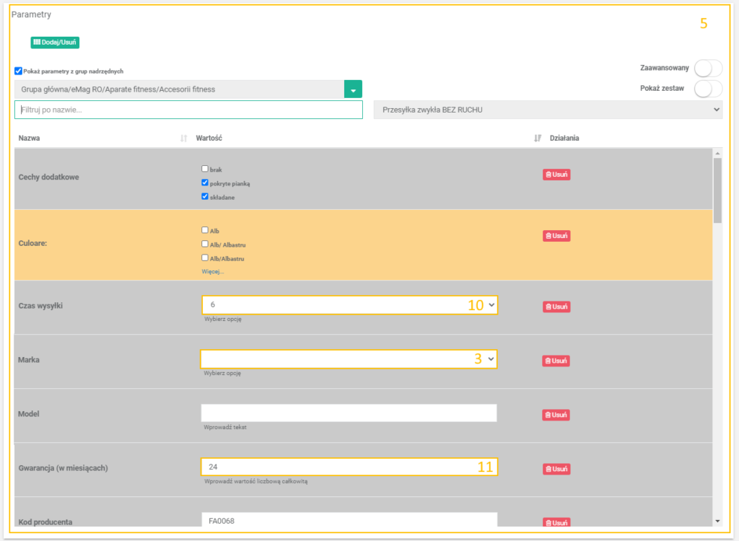739x541 pixels.
Task: Open the Przesyłka zwykła BEZ RUCHU dropdown
Action: point(547,110)
